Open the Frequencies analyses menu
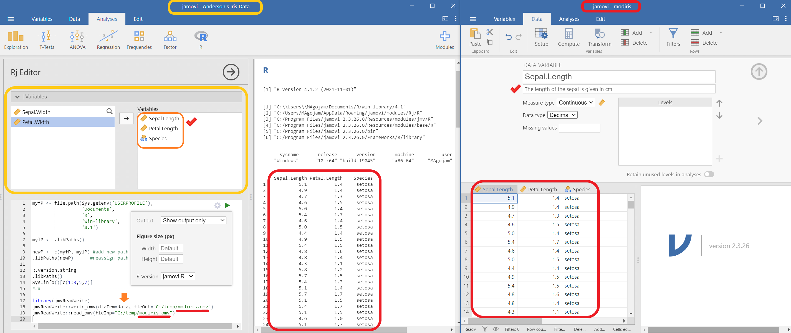Viewport: 791px width, 333px height. point(139,40)
